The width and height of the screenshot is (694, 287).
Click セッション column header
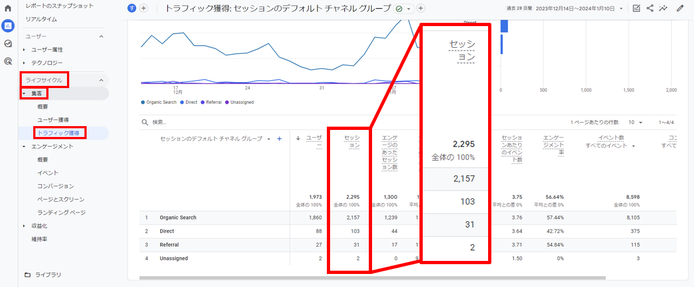[x=352, y=142]
